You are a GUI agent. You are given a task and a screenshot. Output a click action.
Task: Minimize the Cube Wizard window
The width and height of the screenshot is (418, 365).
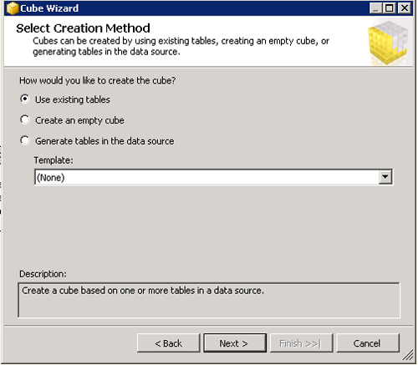click(x=375, y=8)
